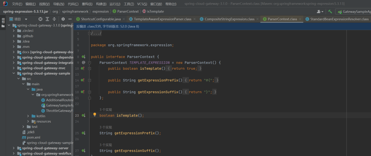Viewport: 371px width, 156px height.
Task: Click the implemented gutter icon on line 8
Action: pyautogui.click(x=83, y=57)
